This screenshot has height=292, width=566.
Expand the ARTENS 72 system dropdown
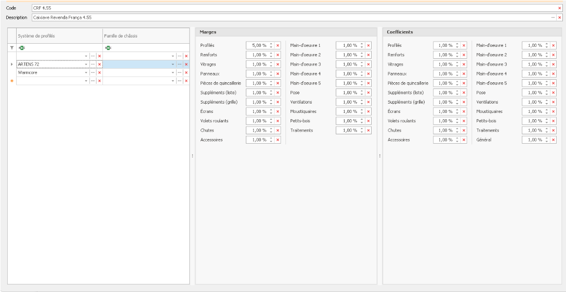[x=86, y=65]
